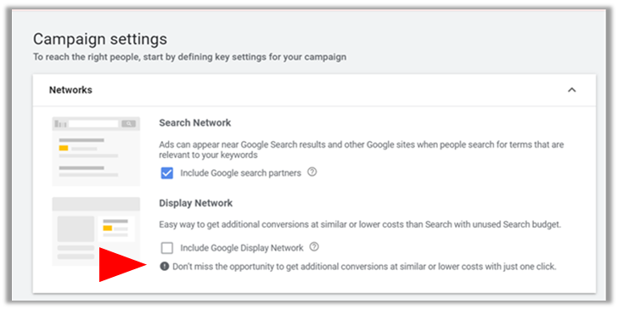The height and width of the screenshot is (310, 618).
Task: Uncheck Include Google search partners checkbox
Action: point(166,172)
